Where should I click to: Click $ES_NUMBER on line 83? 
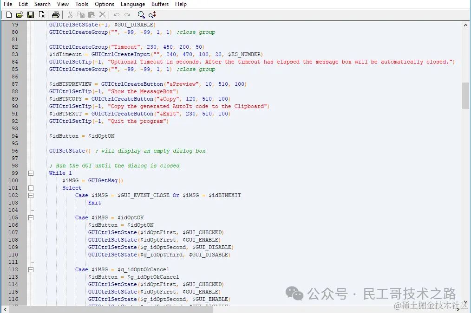(244, 54)
